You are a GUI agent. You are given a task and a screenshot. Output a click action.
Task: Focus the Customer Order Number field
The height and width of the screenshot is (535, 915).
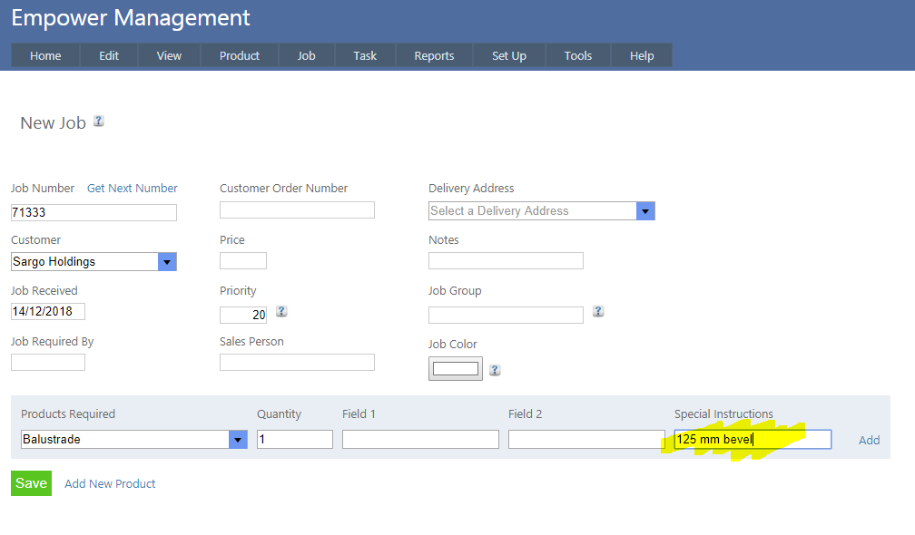(297, 210)
